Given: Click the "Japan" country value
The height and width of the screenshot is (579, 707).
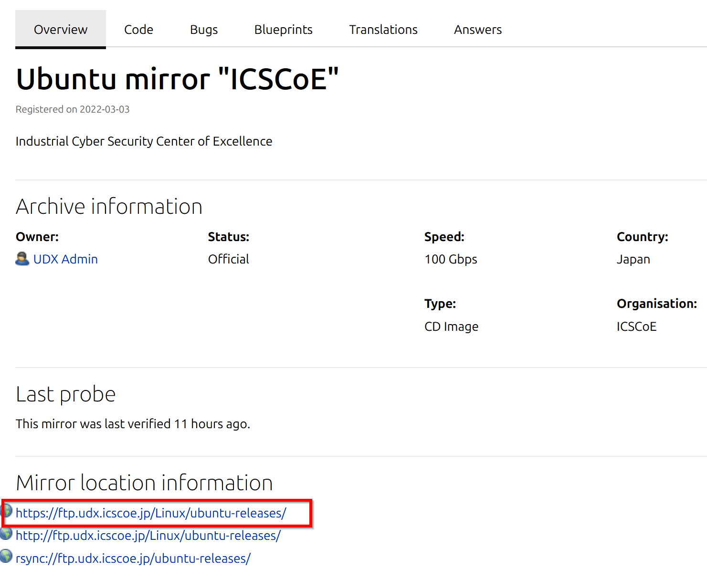Looking at the screenshot, I should [x=633, y=260].
